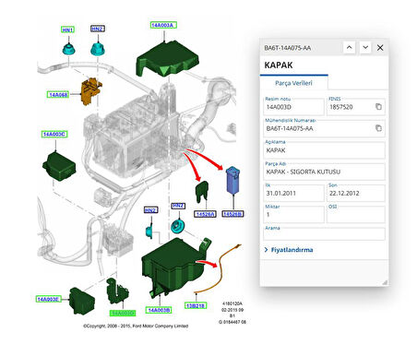Select callout label 13B218
Viewport: 417px width, 344px height.
click(x=196, y=305)
